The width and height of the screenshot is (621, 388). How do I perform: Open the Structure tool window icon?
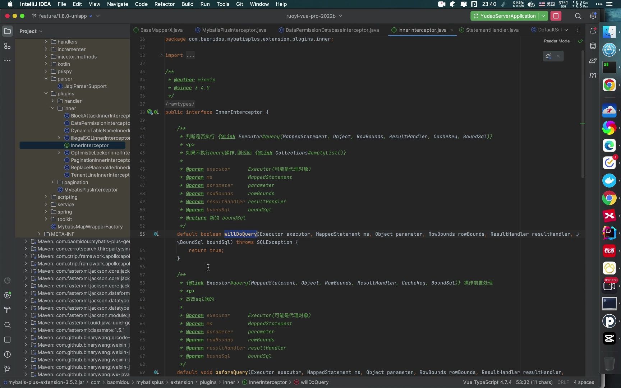click(7, 46)
